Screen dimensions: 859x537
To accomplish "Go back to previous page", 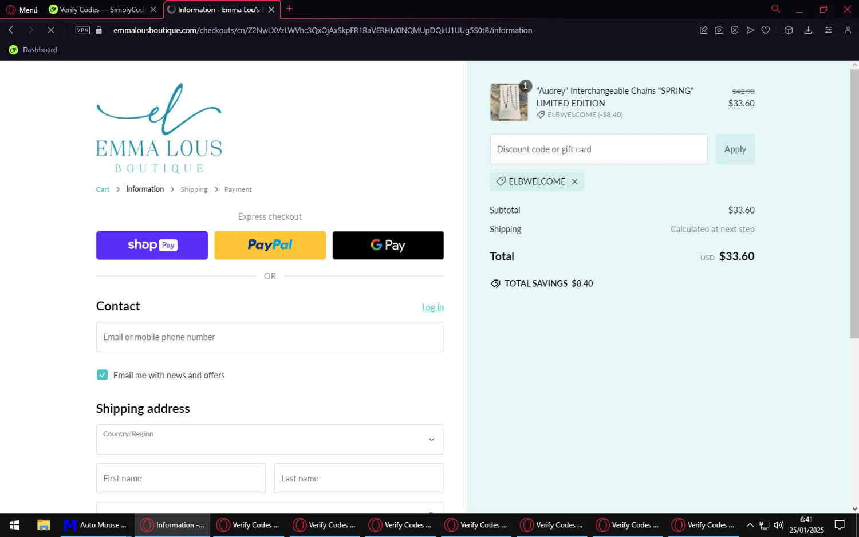I will [x=11, y=30].
